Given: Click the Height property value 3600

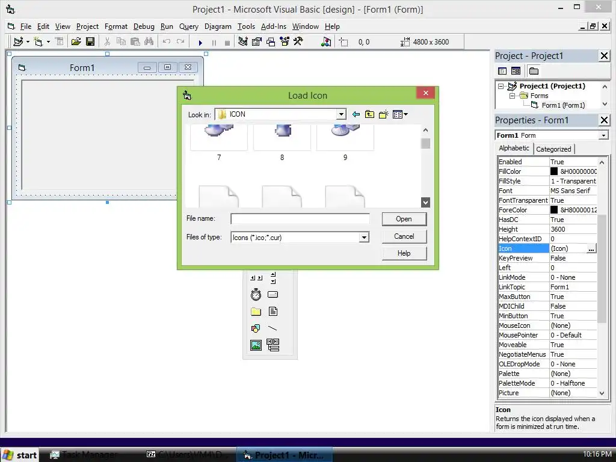Looking at the screenshot, I should tap(573, 229).
